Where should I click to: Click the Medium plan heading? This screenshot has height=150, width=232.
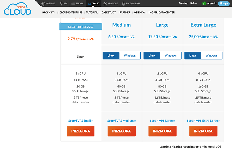[121, 25]
